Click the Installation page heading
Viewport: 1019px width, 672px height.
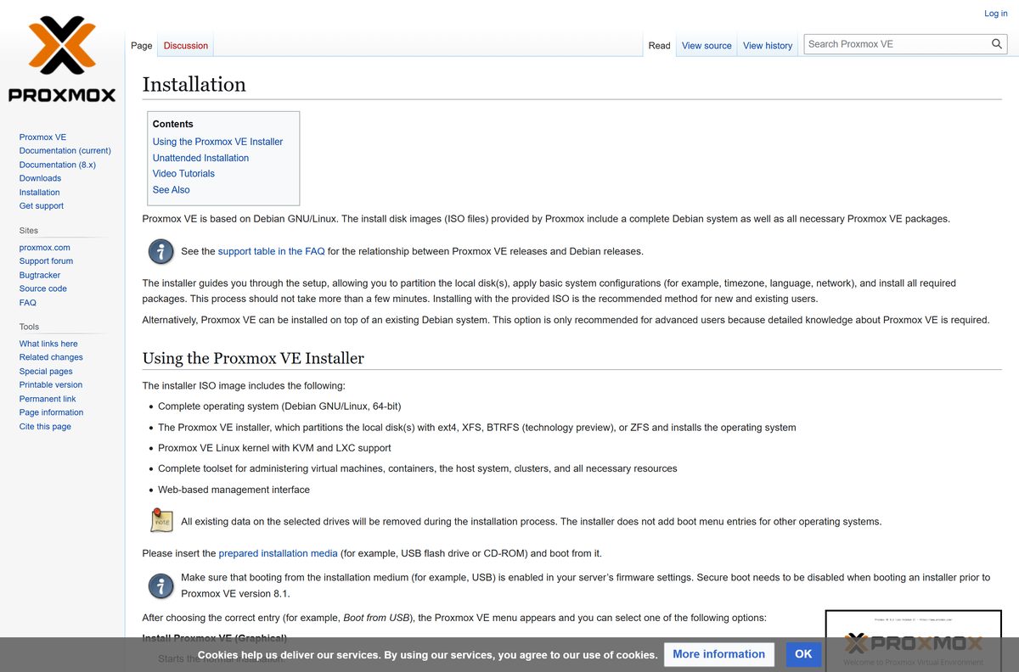[194, 84]
